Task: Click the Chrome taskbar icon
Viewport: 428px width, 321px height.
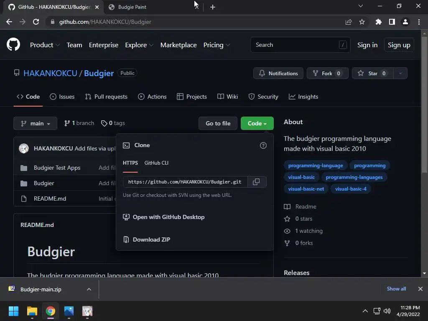Action: [x=51, y=311]
